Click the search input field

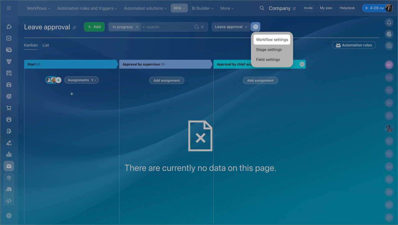[x=168, y=27]
